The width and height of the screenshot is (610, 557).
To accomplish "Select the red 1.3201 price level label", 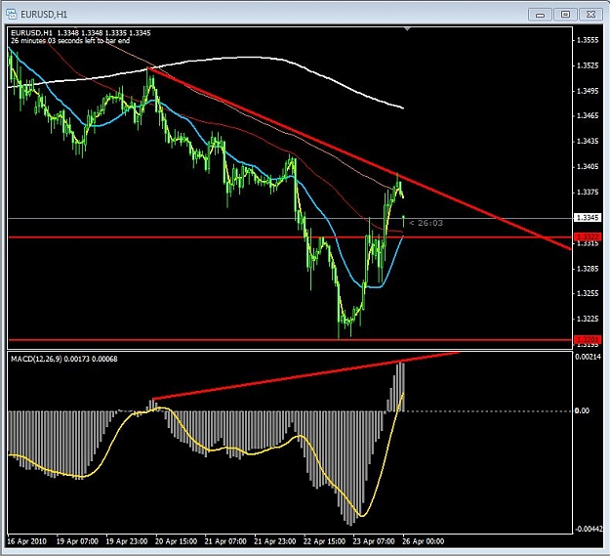I will pyautogui.click(x=588, y=340).
